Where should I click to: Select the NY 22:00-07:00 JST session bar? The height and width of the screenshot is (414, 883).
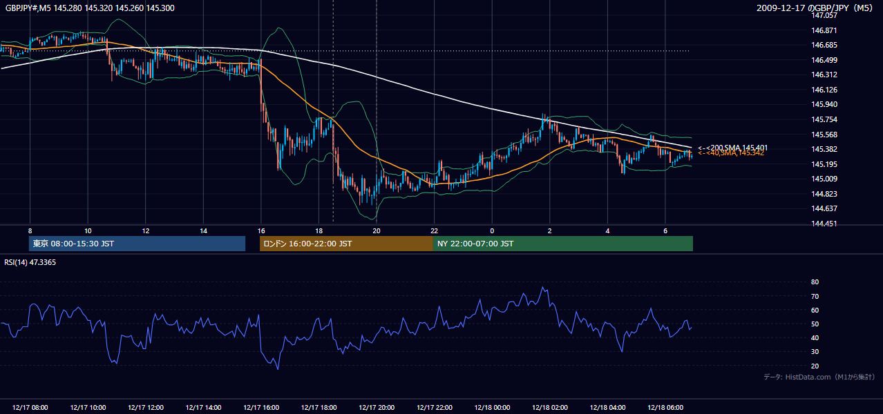pos(563,244)
